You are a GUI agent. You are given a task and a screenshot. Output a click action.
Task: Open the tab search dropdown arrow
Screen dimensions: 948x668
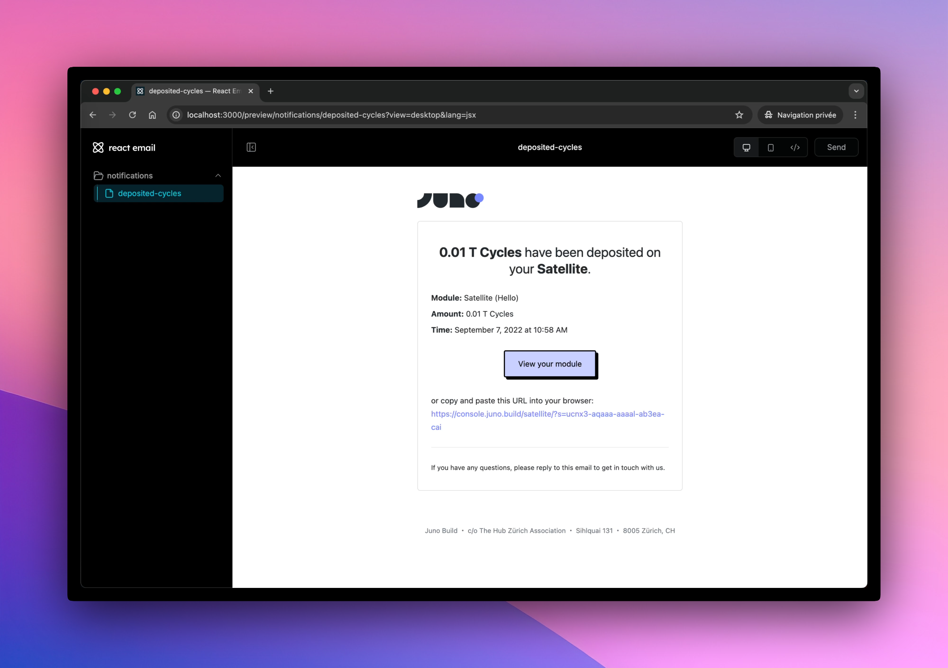[x=856, y=91]
